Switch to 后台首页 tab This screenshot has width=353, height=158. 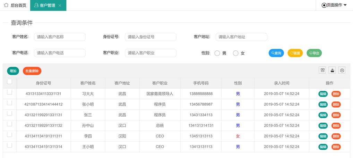(x=15, y=6)
